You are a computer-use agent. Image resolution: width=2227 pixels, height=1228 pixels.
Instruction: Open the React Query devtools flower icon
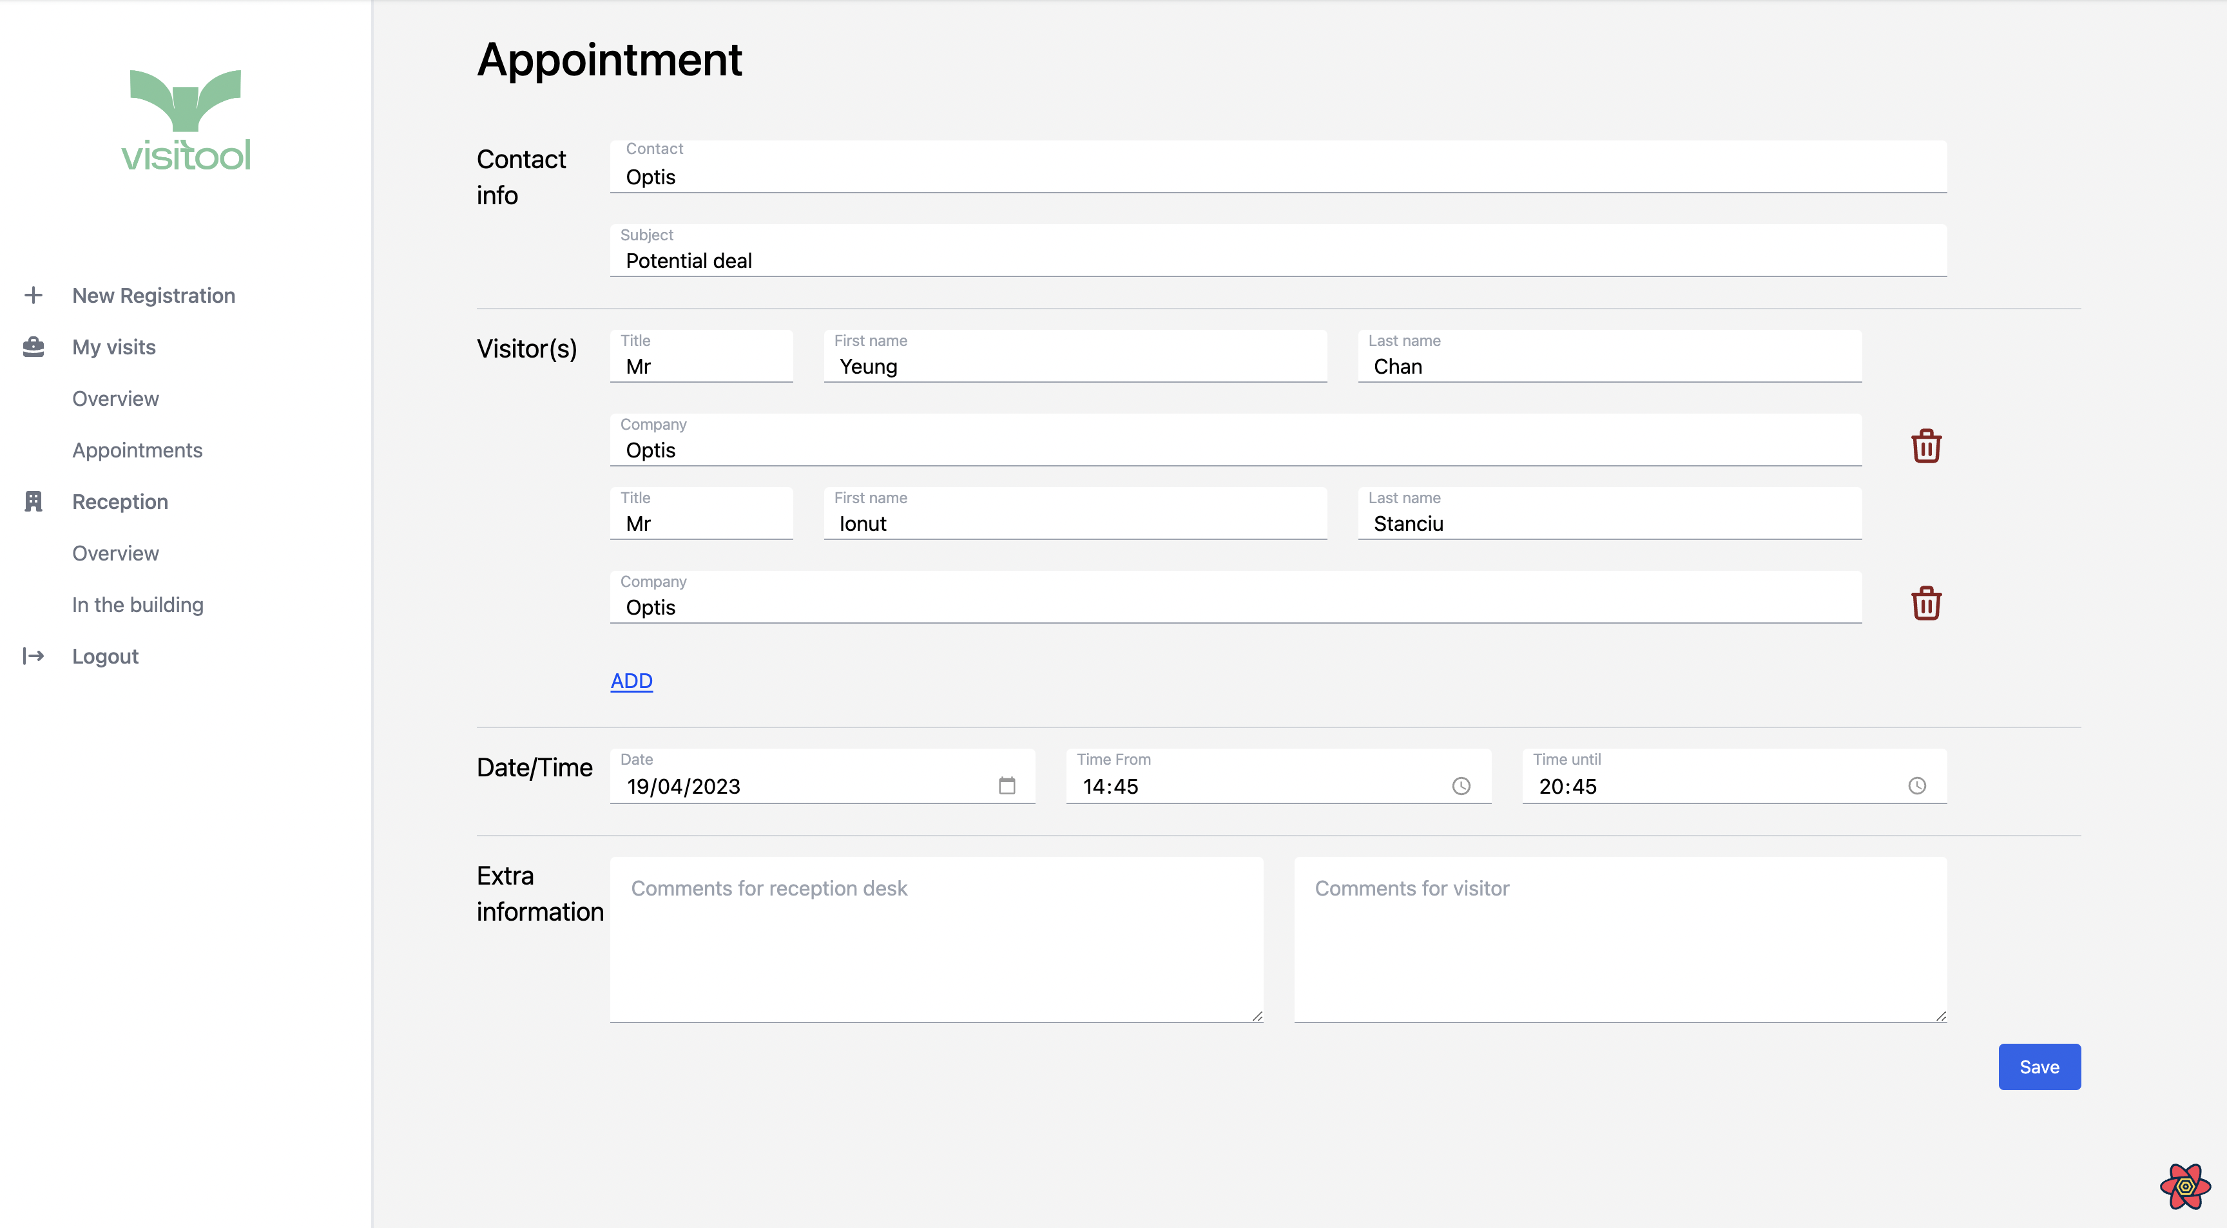pos(2184,1187)
